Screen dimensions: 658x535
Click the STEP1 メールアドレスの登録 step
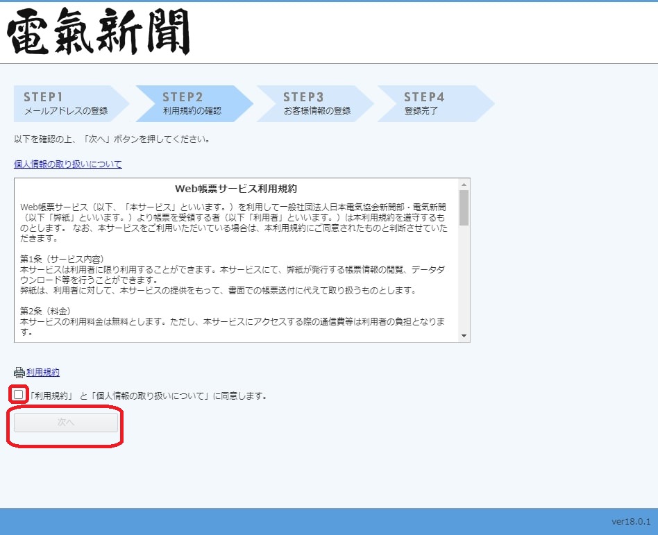pyautogui.click(x=71, y=103)
